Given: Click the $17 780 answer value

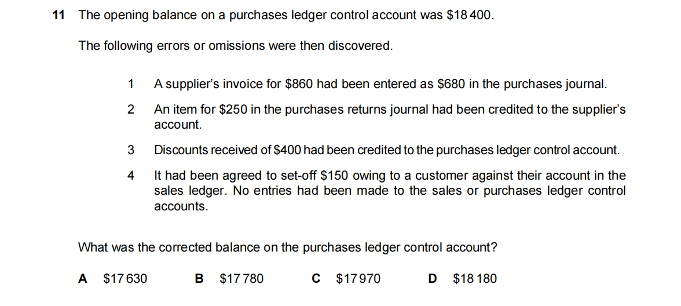Looking at the screenshot, I should (241, 279).
